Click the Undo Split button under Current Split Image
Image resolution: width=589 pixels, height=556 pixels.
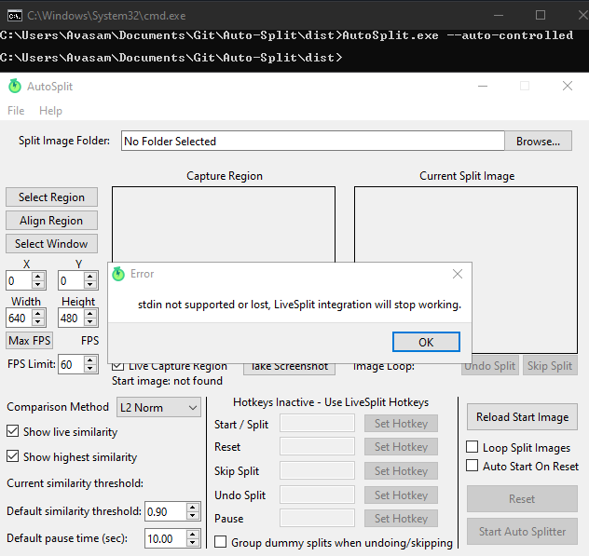[x=490, y=365]
